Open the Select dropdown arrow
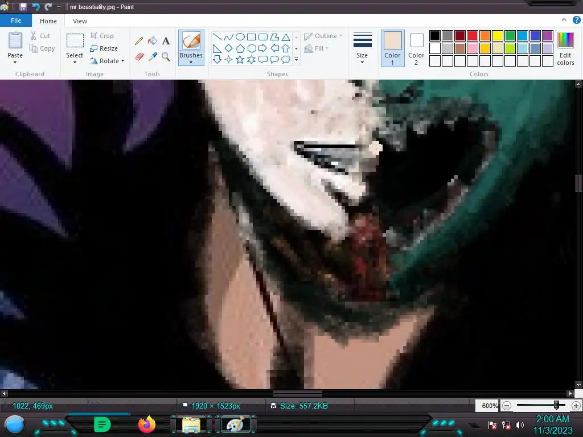This screenshot has height=437, width=583. click(x=75, y=63)
